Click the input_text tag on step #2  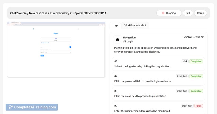point(187,106)
